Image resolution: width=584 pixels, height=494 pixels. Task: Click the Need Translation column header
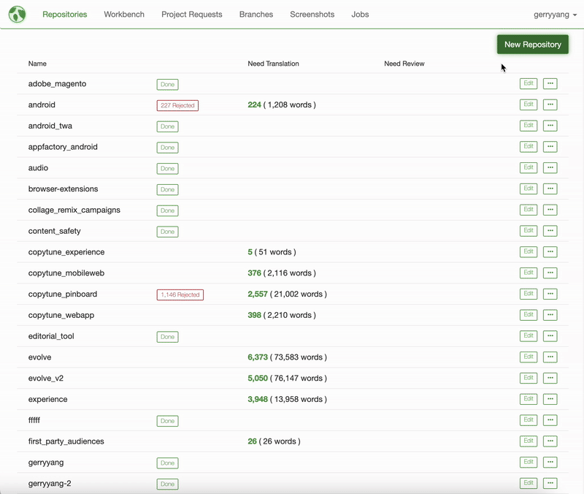pos(273,64)
